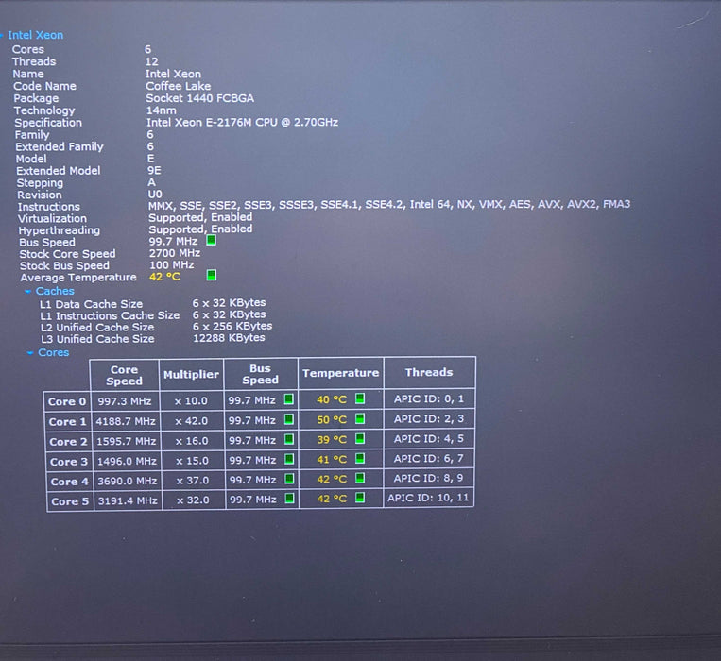Click the 39 °C temperature value
This screenshot has width=721, height=661.
pyautogui.click(x=332, y=440)
